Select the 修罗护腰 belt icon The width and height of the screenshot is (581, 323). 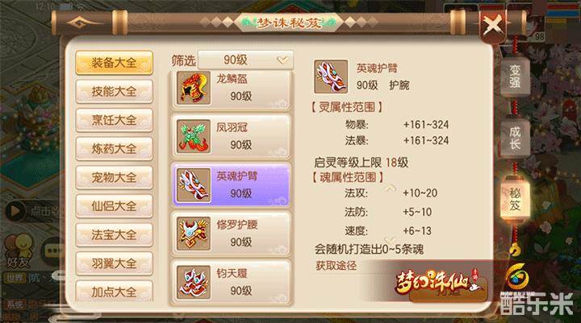[194, 234]
